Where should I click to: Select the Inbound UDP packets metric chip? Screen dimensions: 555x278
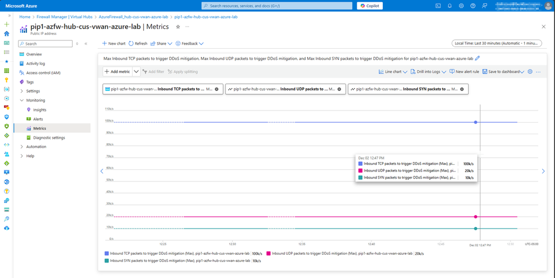[x=286, y=89]
